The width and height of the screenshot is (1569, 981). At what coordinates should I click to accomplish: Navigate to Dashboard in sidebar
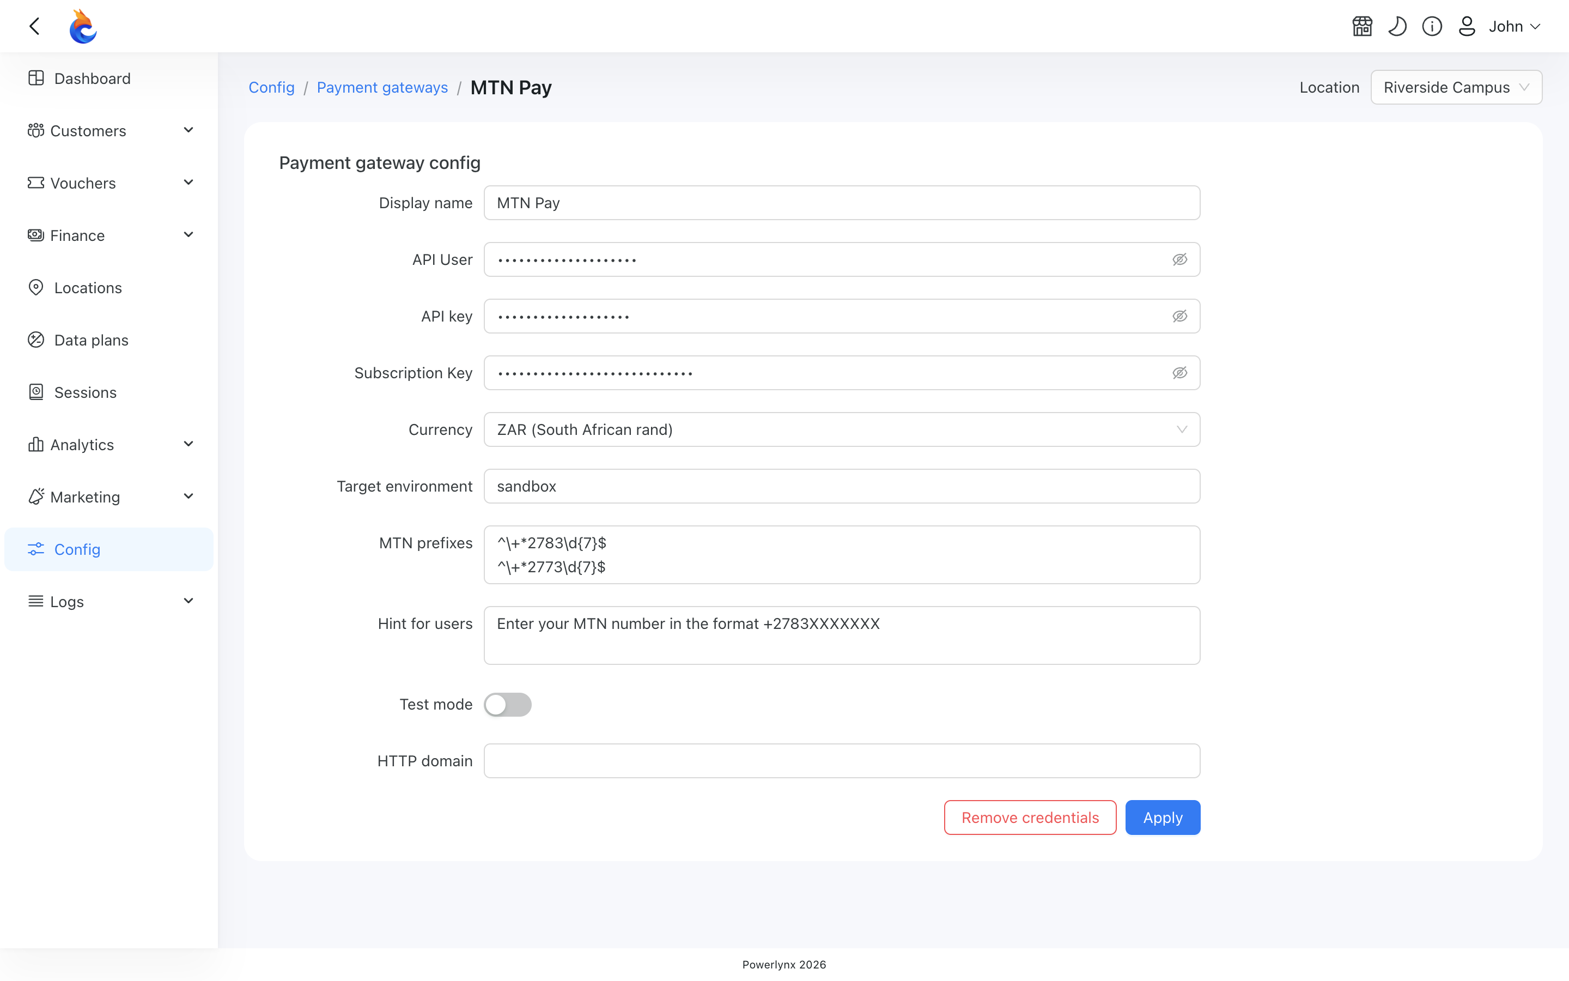109,78
